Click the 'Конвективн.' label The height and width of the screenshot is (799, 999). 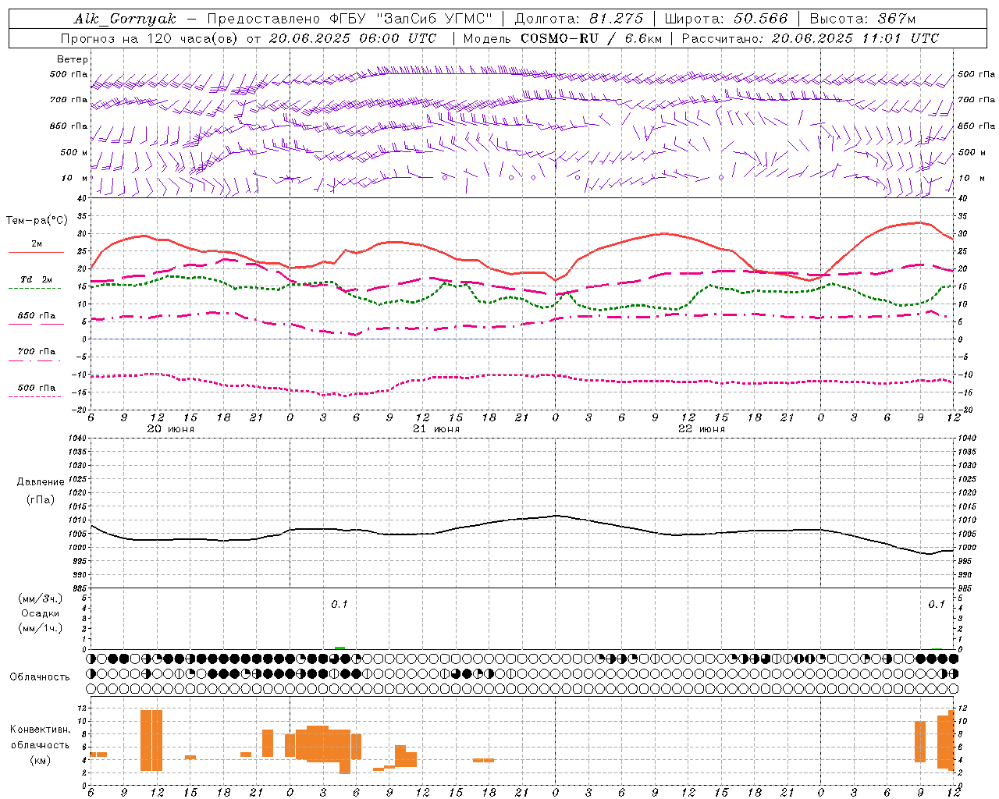(41, 730)
